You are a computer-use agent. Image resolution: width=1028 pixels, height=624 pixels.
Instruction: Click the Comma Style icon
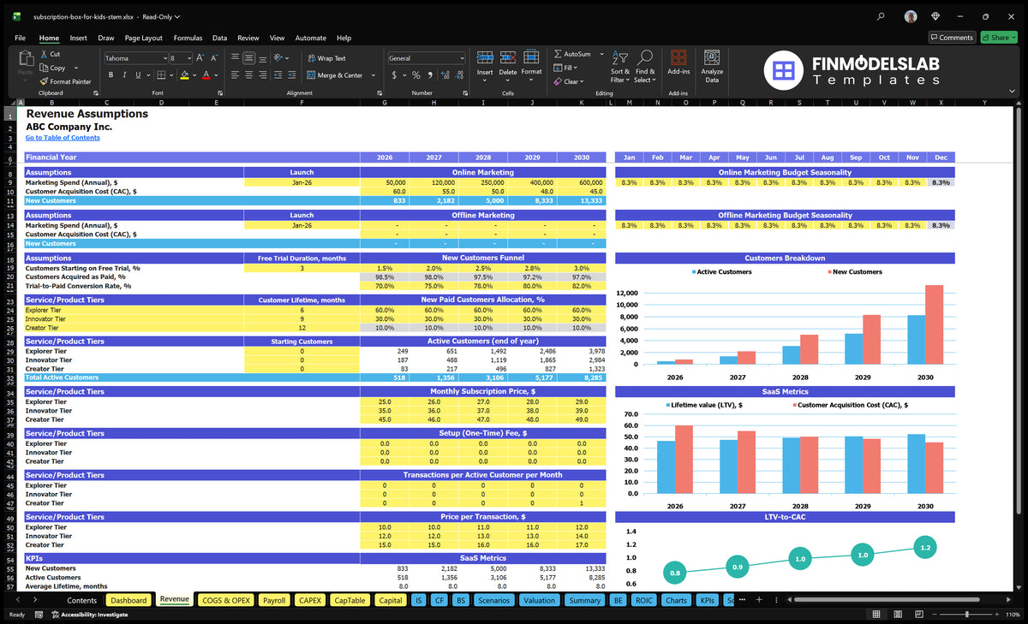tap(429, 75)
